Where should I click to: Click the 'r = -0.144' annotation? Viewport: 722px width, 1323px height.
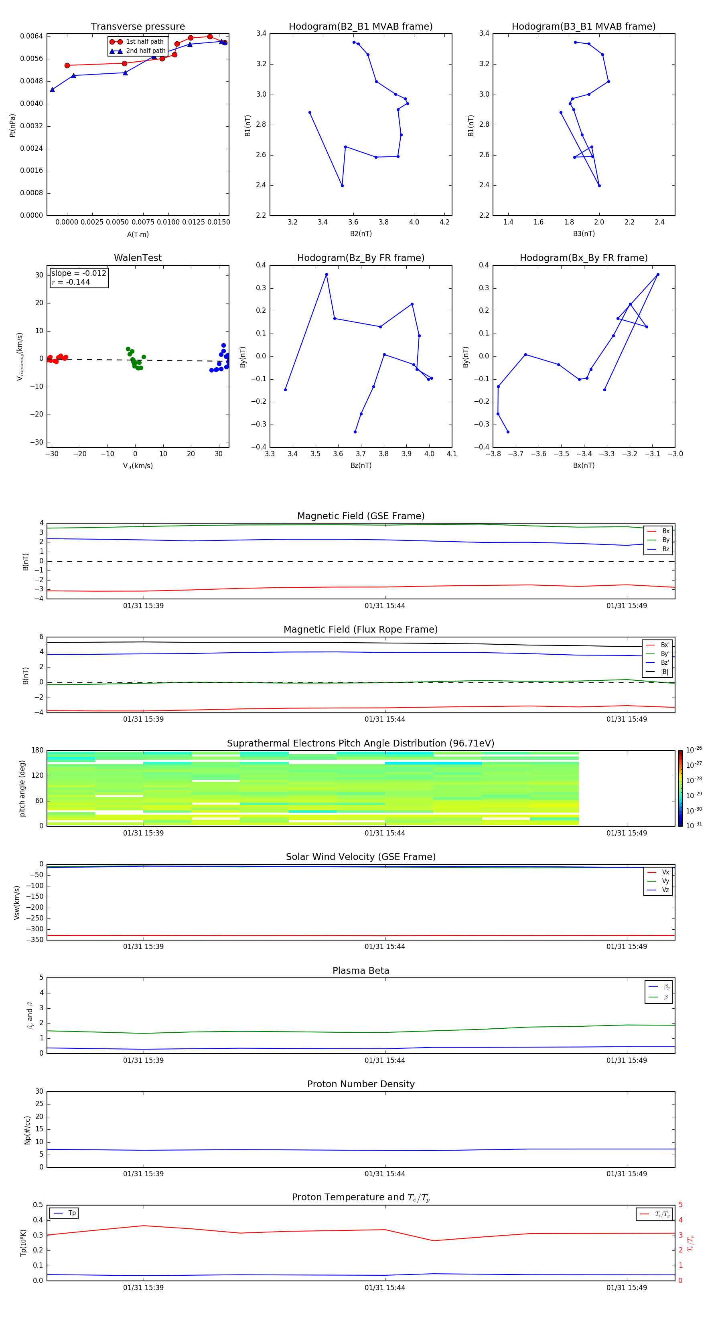(x=71, y=282)
